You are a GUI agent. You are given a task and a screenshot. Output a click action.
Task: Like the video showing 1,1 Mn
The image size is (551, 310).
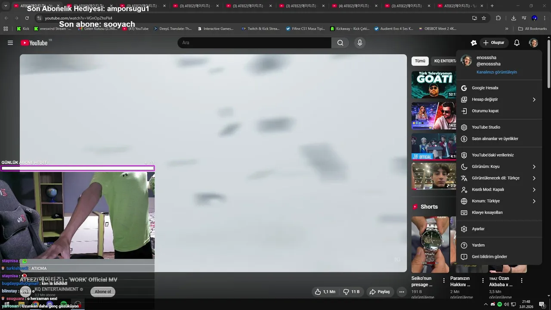[x=325, y=291]
